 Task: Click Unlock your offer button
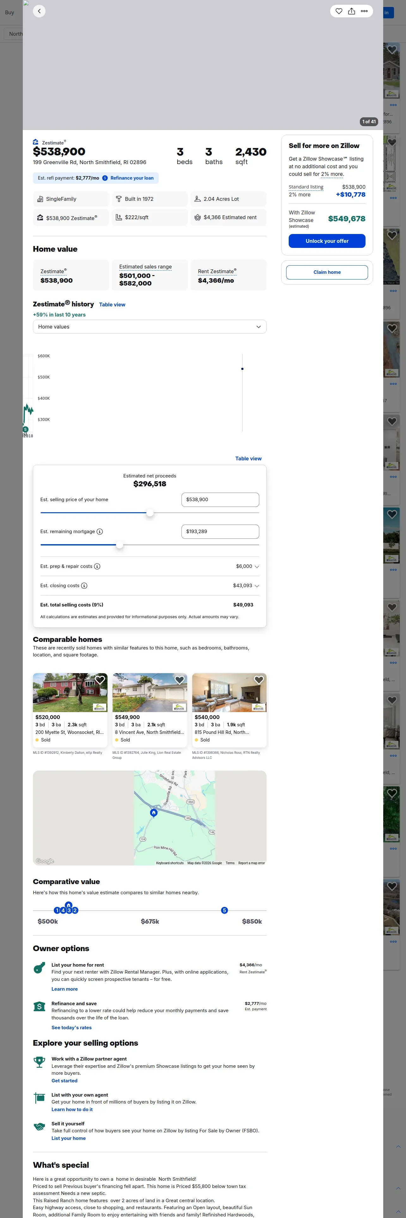[x=327, y=241]
